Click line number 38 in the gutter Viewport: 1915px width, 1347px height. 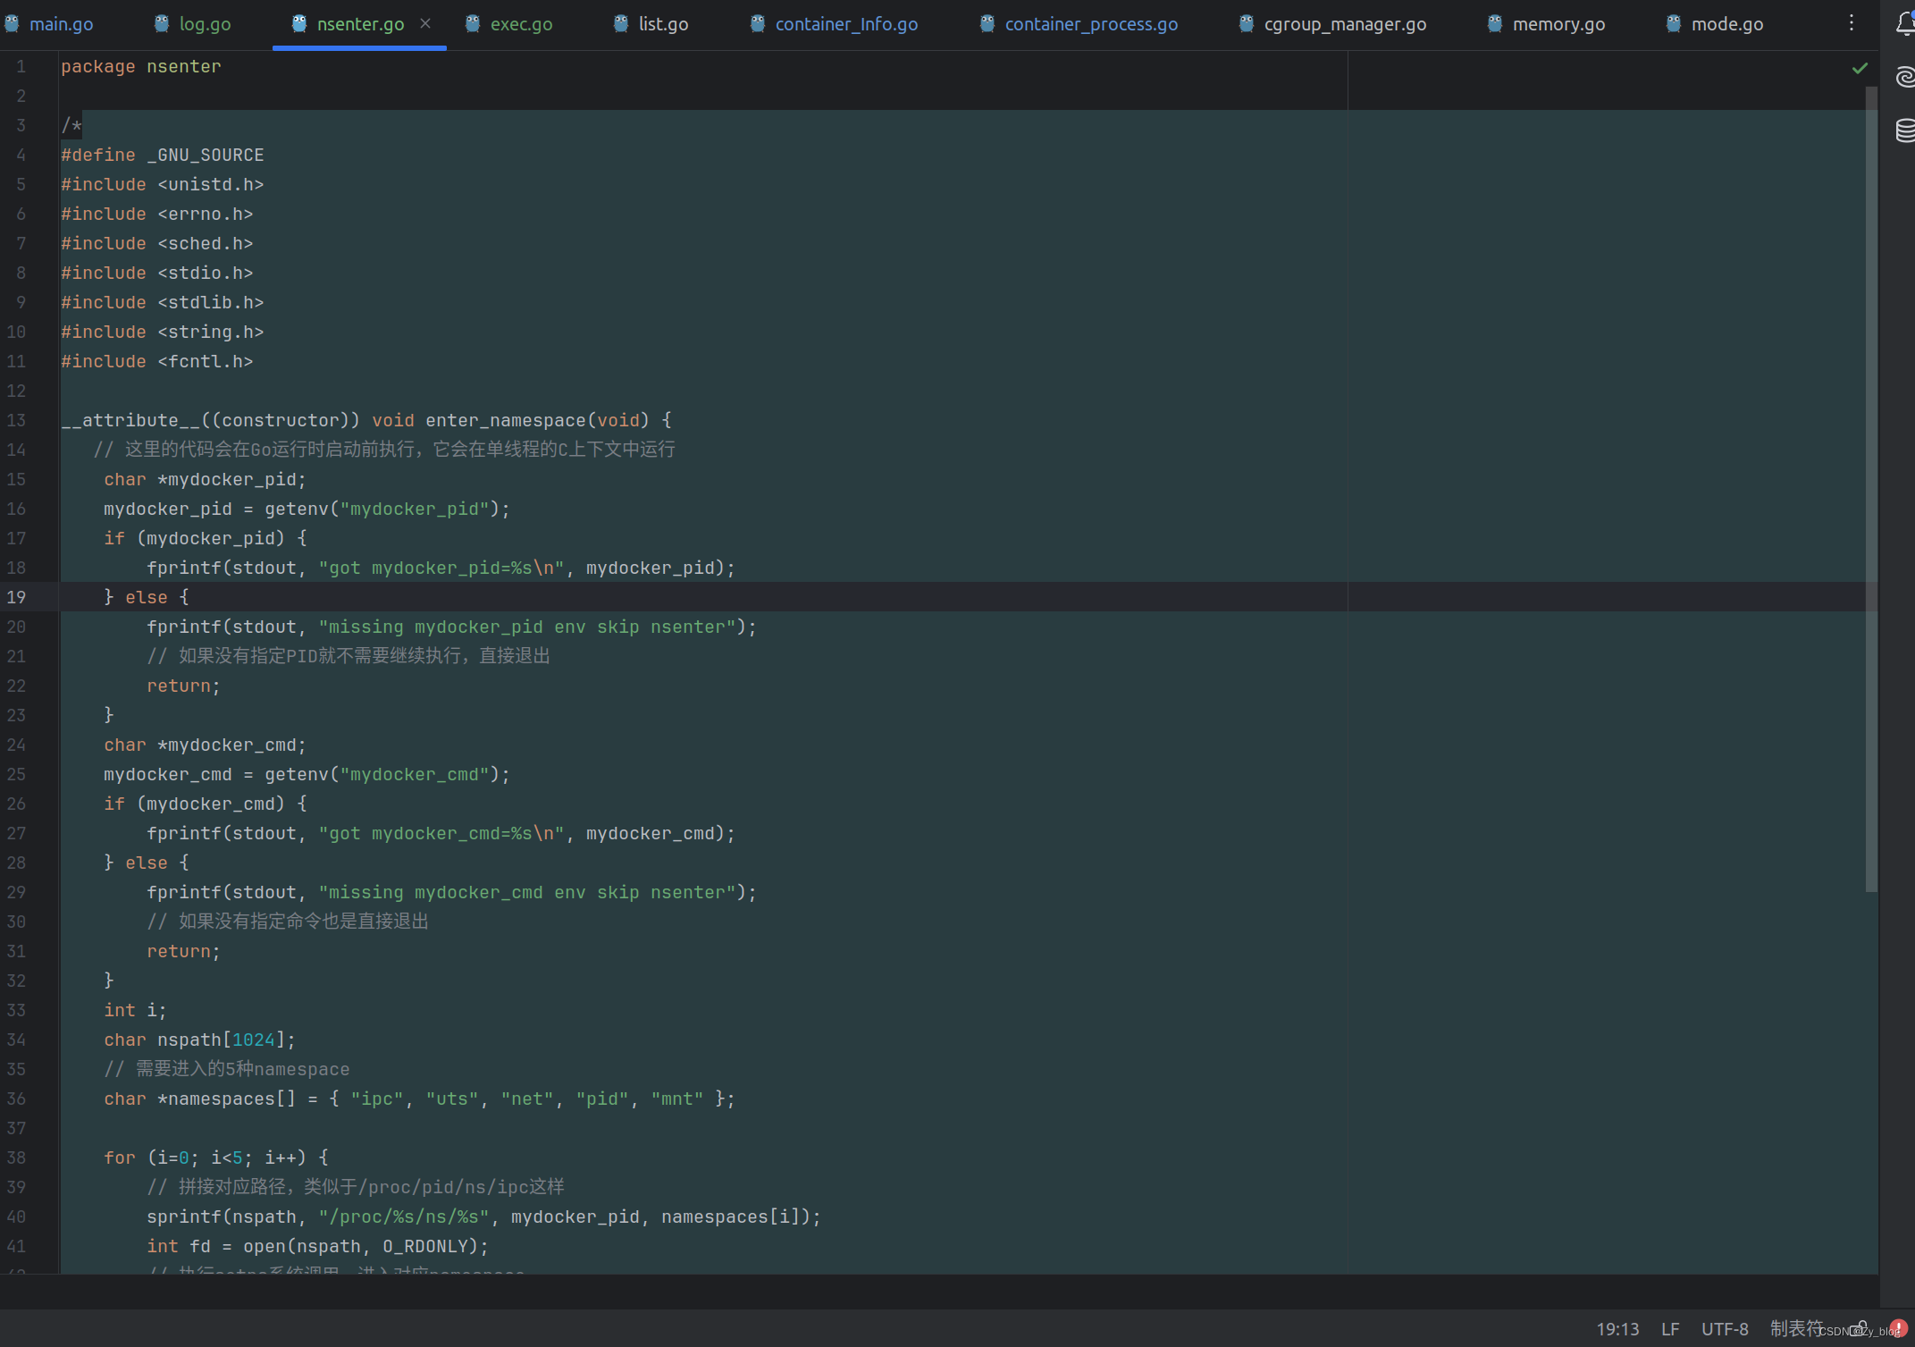tap(17, 1158)
